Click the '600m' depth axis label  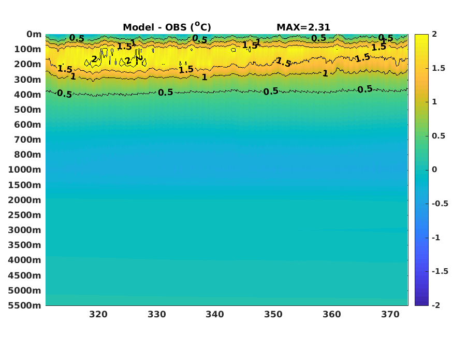pos(28,125)
